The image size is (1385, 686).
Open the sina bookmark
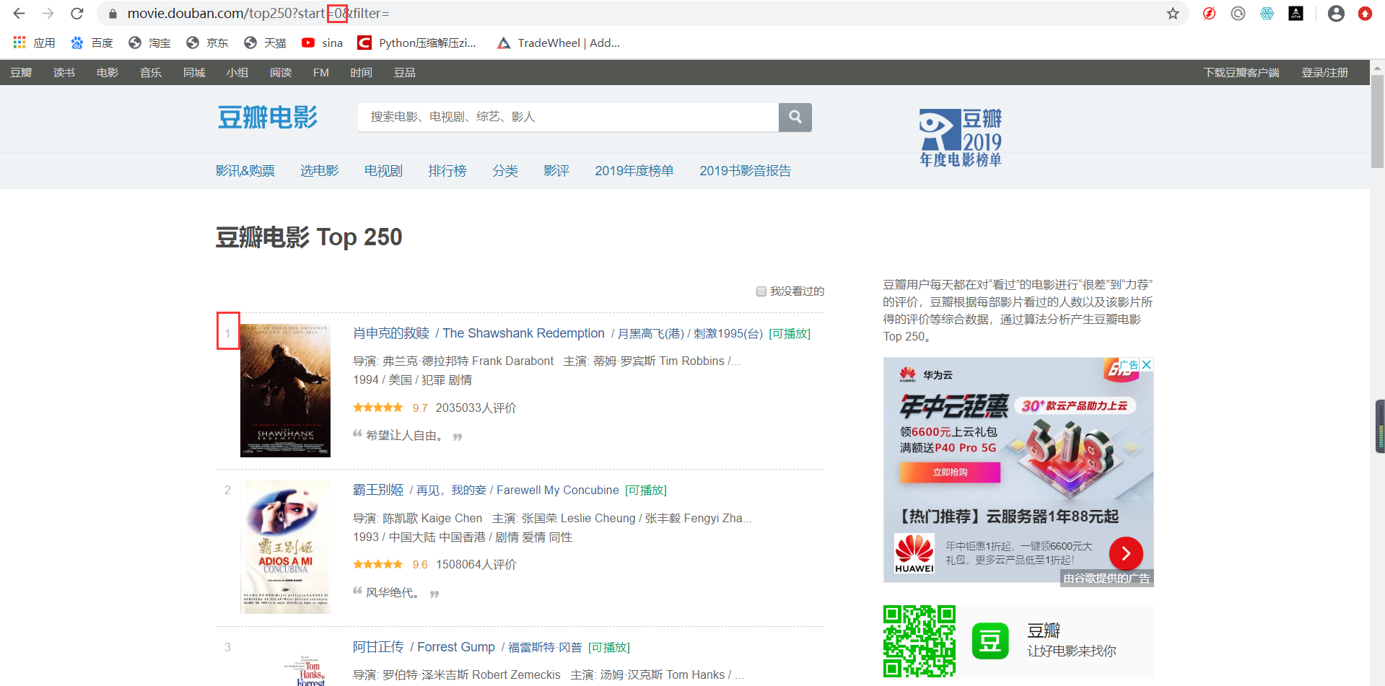[322, 43]
